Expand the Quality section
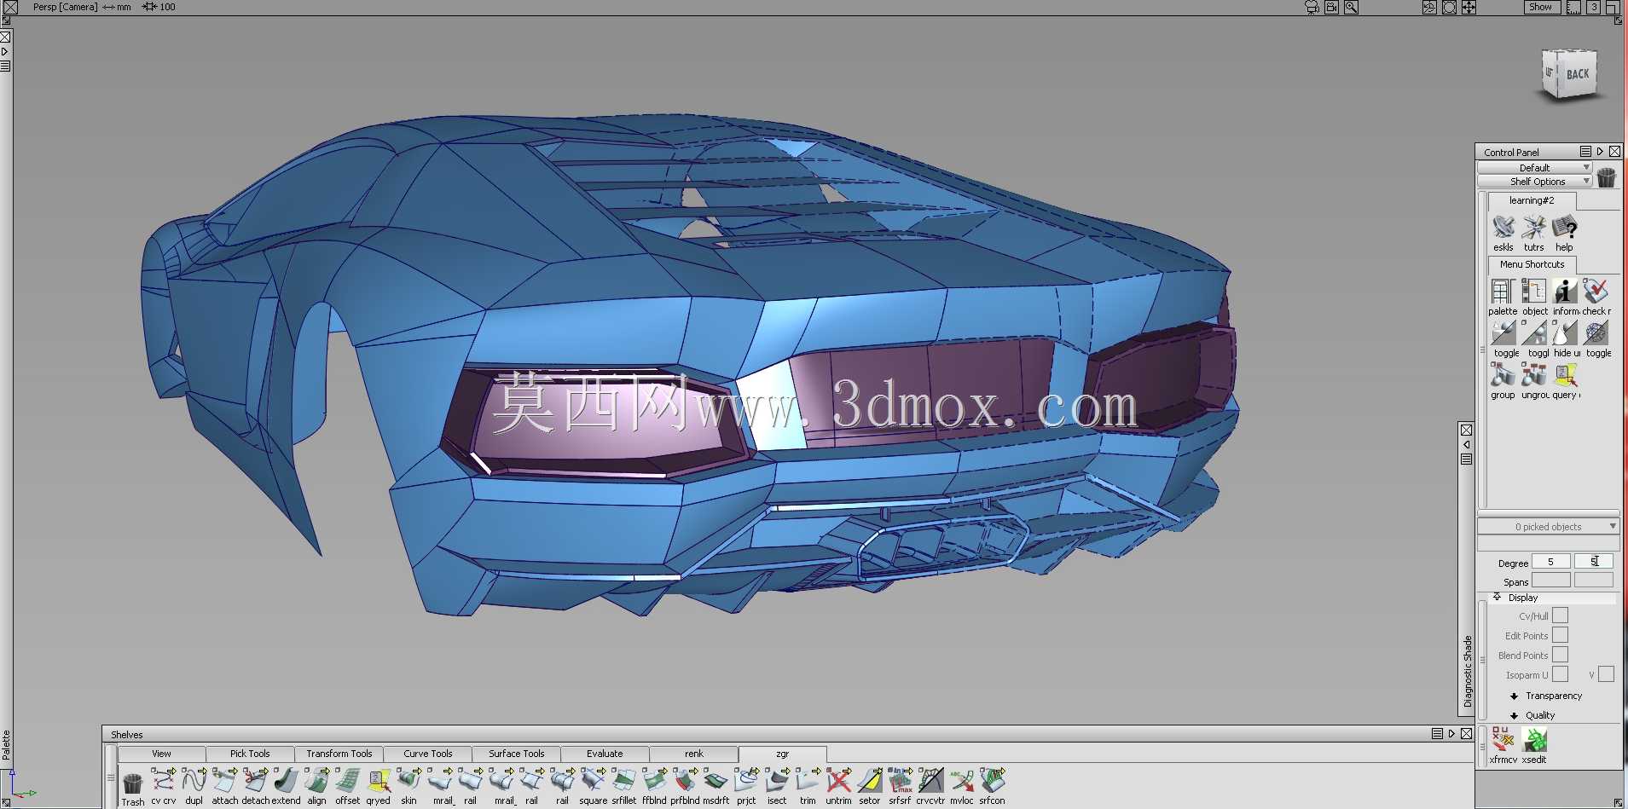Viewport: 1628px width, 809px height. pos(1514,716)
